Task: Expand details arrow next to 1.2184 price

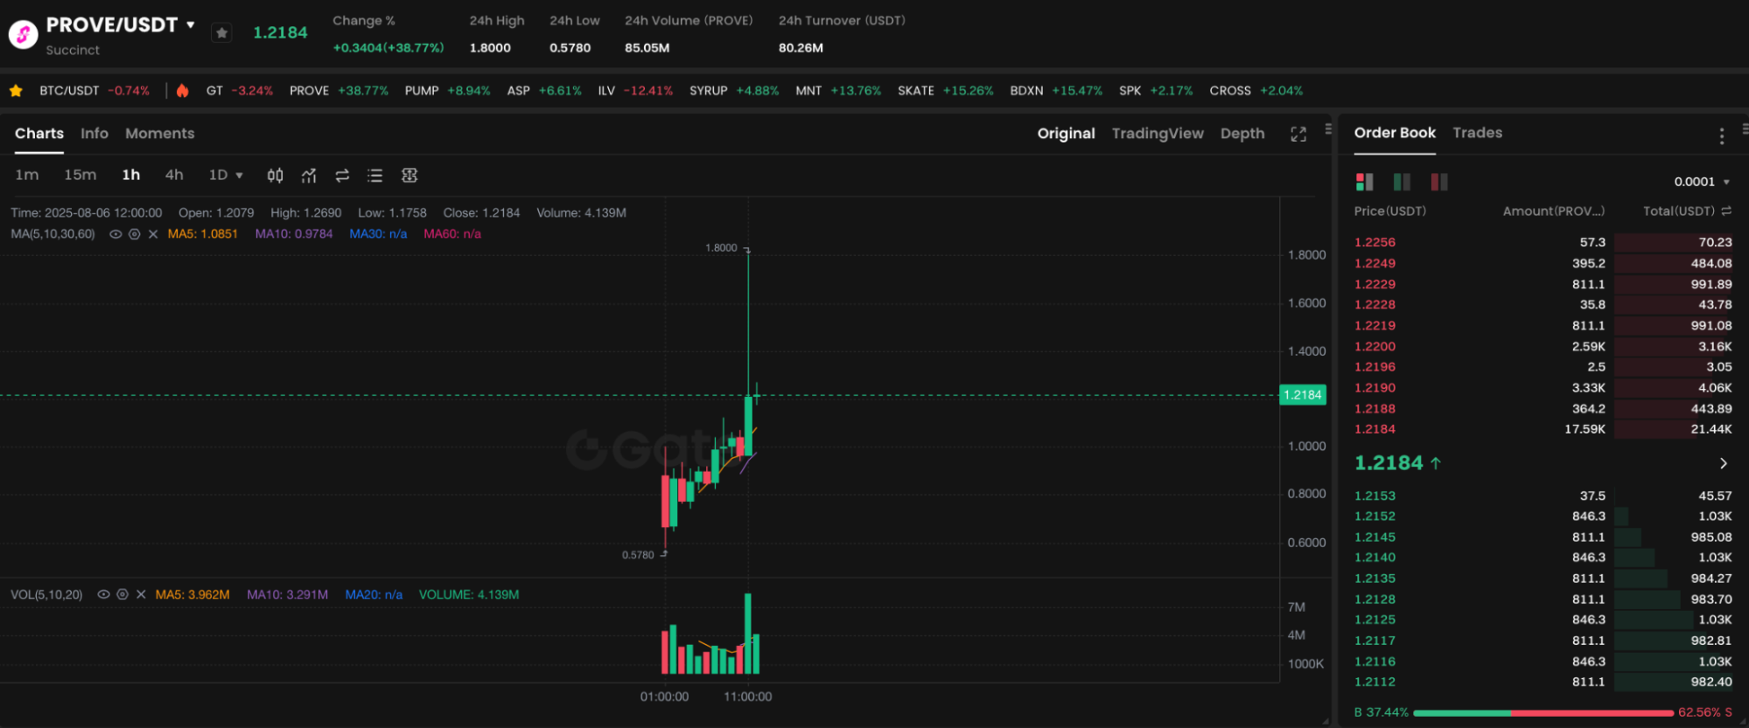Action: 1723,463
